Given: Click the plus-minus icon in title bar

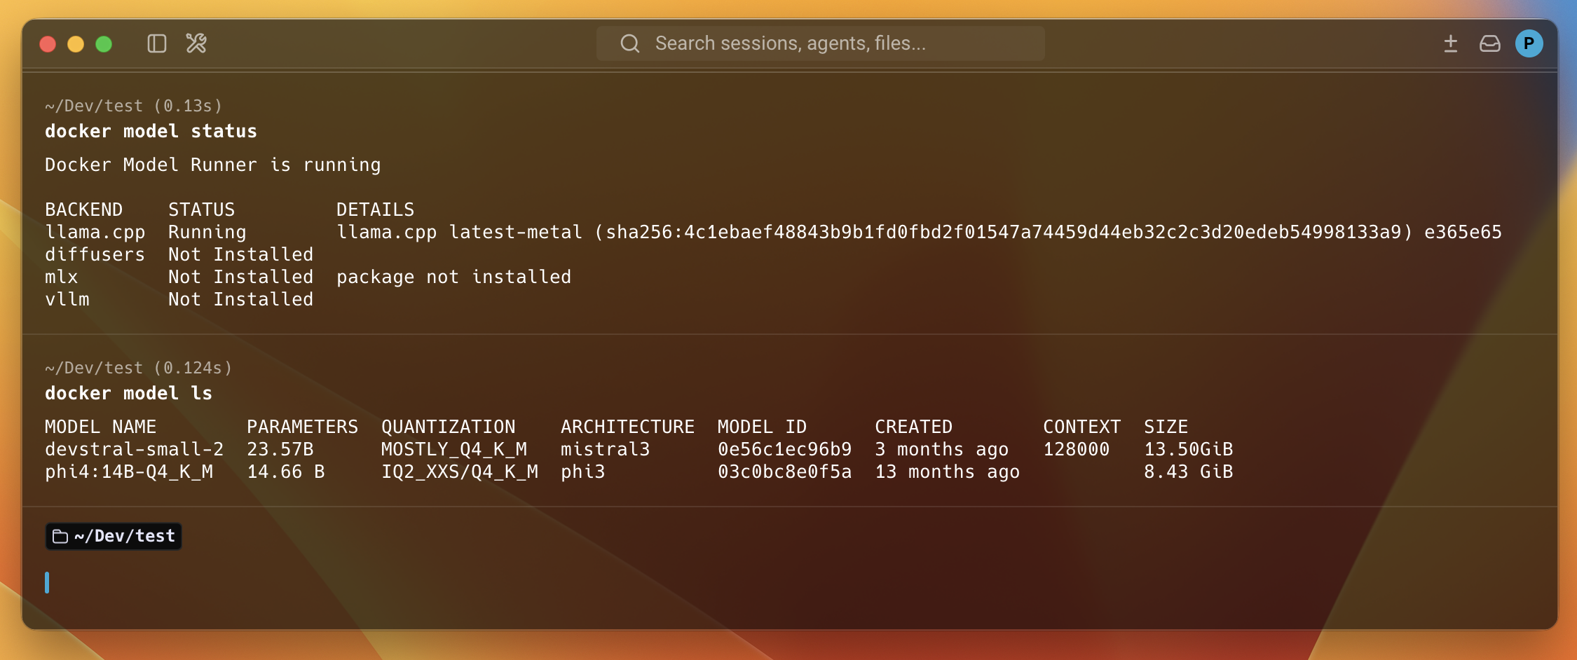Looking at the screenshot, I should 1451,43.
